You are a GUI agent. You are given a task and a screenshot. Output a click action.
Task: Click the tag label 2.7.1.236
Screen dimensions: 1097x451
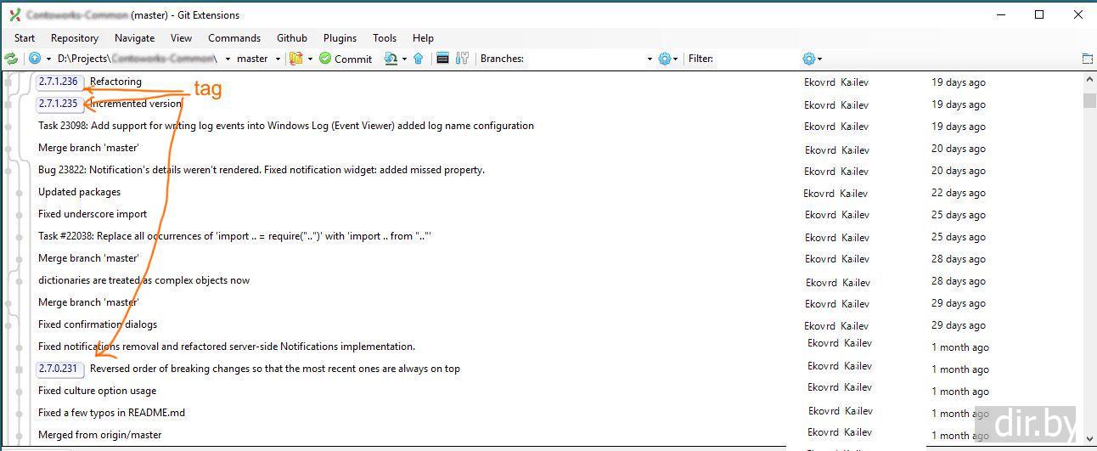59,82
